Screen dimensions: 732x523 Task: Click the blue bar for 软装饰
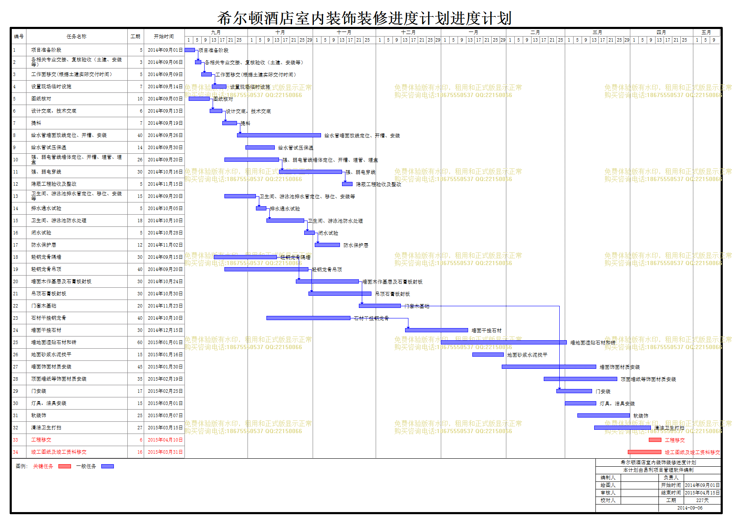pyautogui.click(x=603, y=415)
